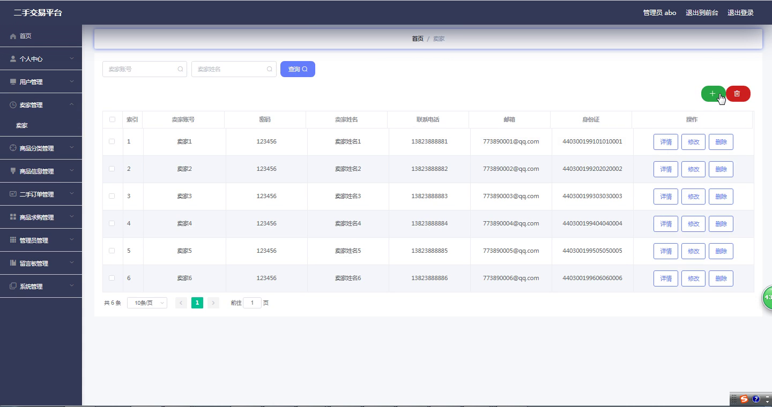Click the 前往 page number input box
772x407 pixels.
[x=252, y=303]
